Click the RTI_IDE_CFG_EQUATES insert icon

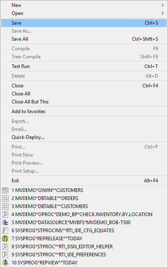click(x=5, y=231)
